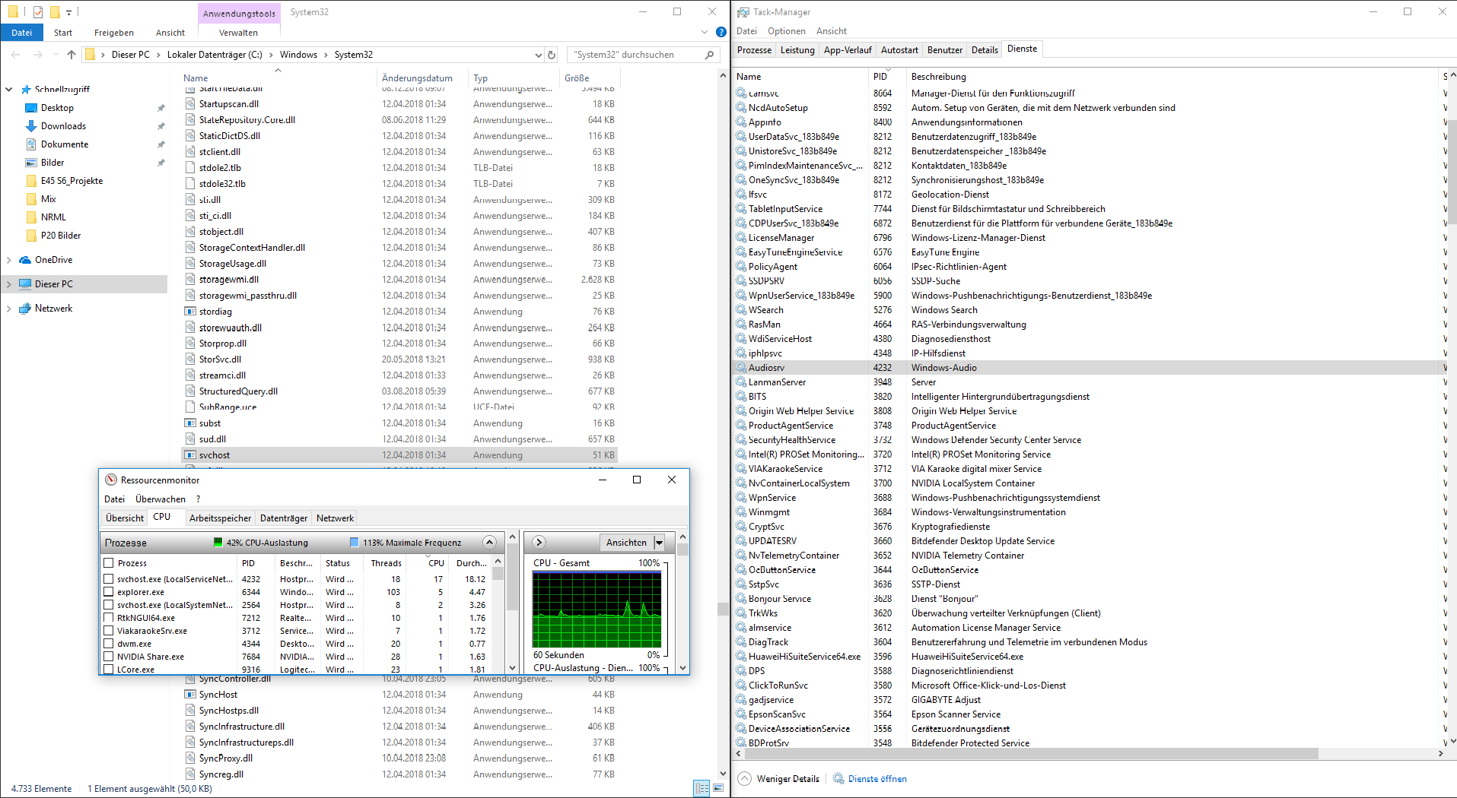This screenshot has width=1457, height=798.
Task: Expand the Dieser PC tree node
Action: [x=9, y=284]
